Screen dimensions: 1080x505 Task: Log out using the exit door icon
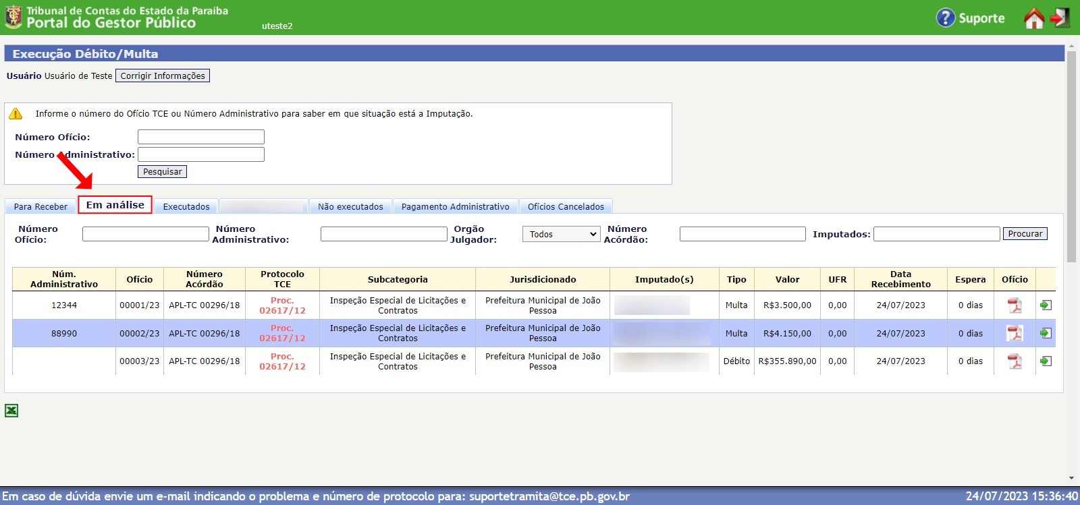1060,18
